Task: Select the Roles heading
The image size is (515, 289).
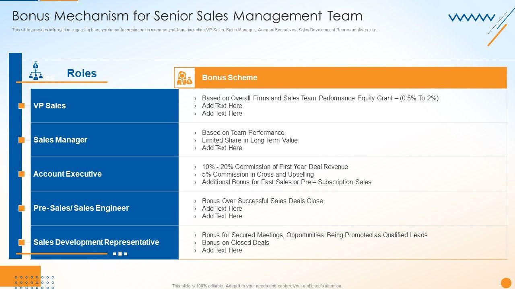Action: pyautogui.click(x=82, y=73)
